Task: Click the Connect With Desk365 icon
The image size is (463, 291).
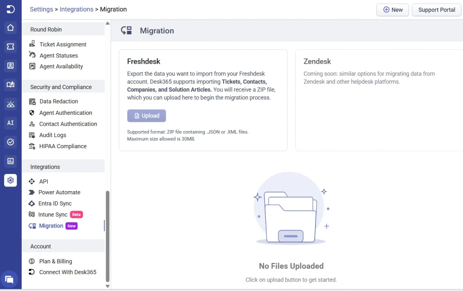Action: (32, 272)
